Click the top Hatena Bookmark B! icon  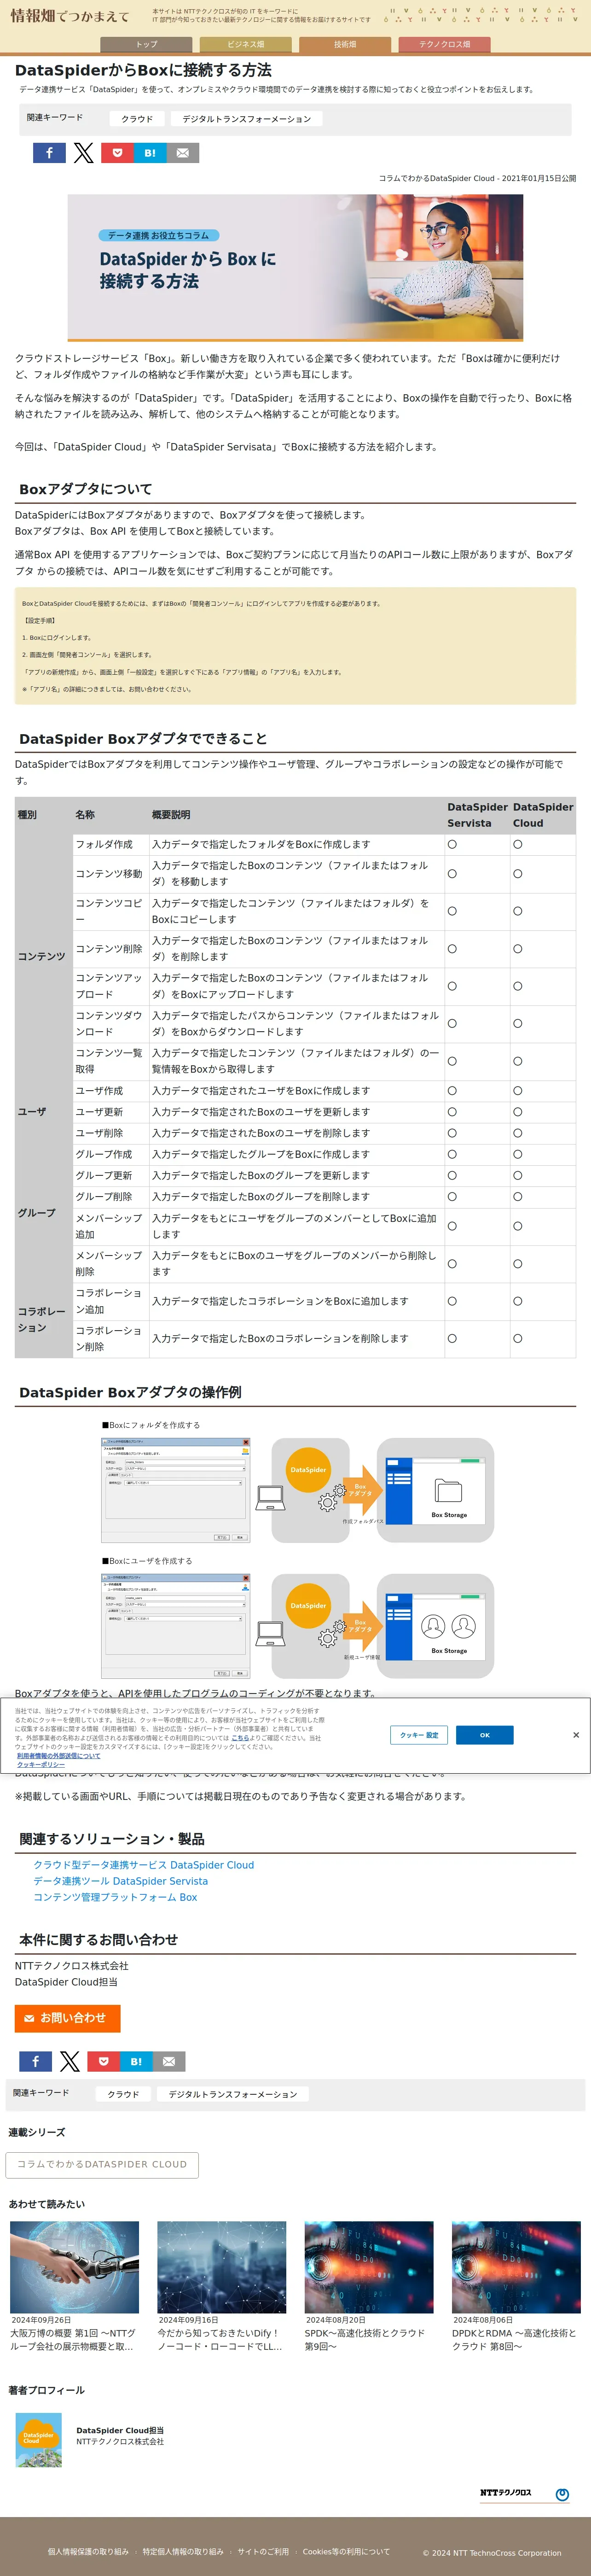click(149, 153)
